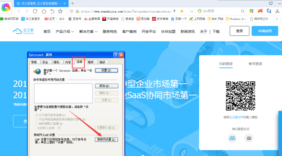The height and width of the screenshot is (156, 282).
Task: Click the yellow bookmark star in address bar
Action: [x=182, y=11]
